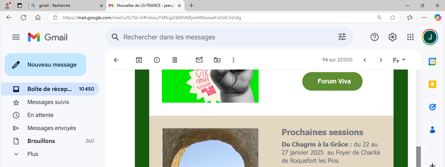The image size is (445, 167).
Task: Go to newer message chevron
Action: pyautogui.click(x=365, y=60)
